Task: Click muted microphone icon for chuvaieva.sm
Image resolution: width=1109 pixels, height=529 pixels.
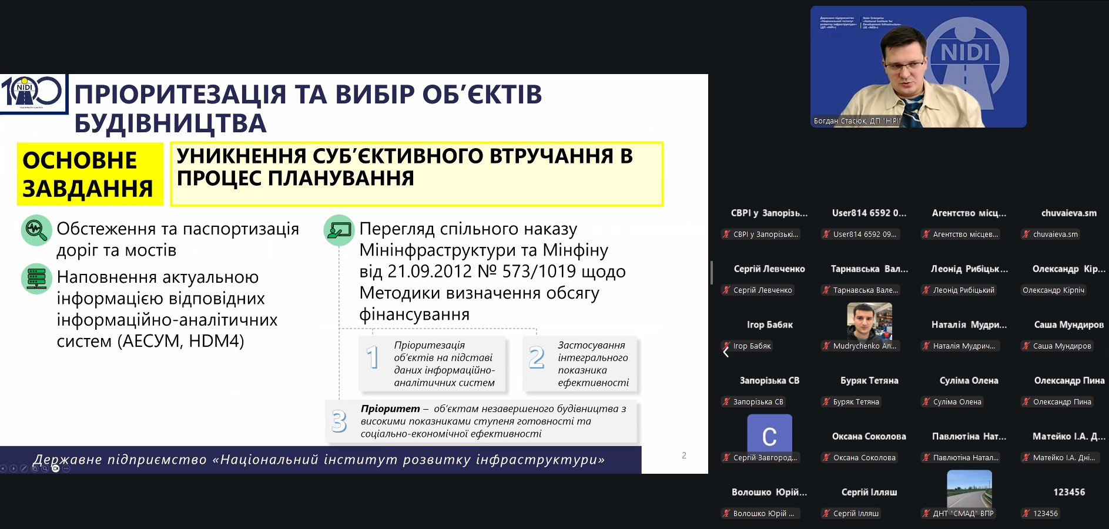Action: click(x=1026, y=234)
